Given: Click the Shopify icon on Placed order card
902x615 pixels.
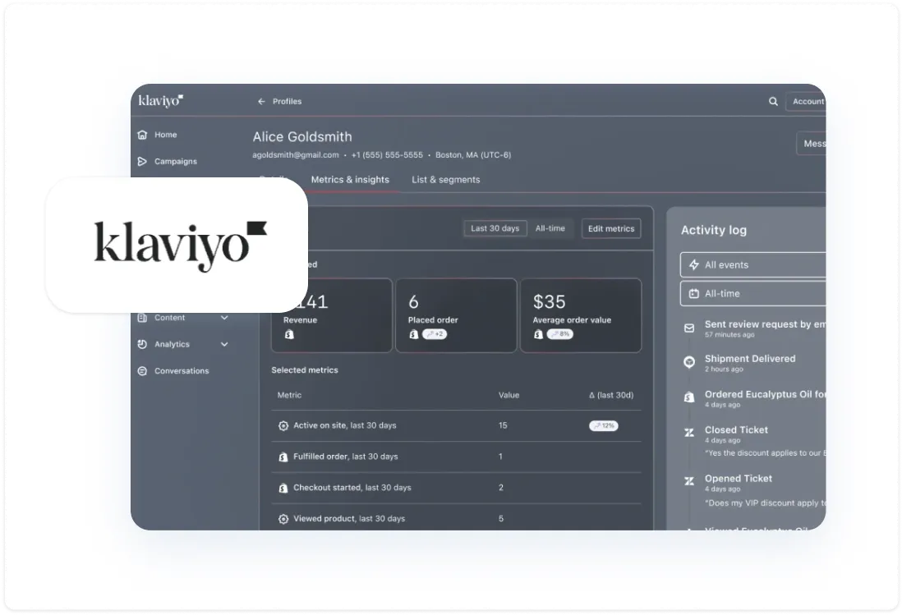Looking at the screenshot, I should point(413,334).
